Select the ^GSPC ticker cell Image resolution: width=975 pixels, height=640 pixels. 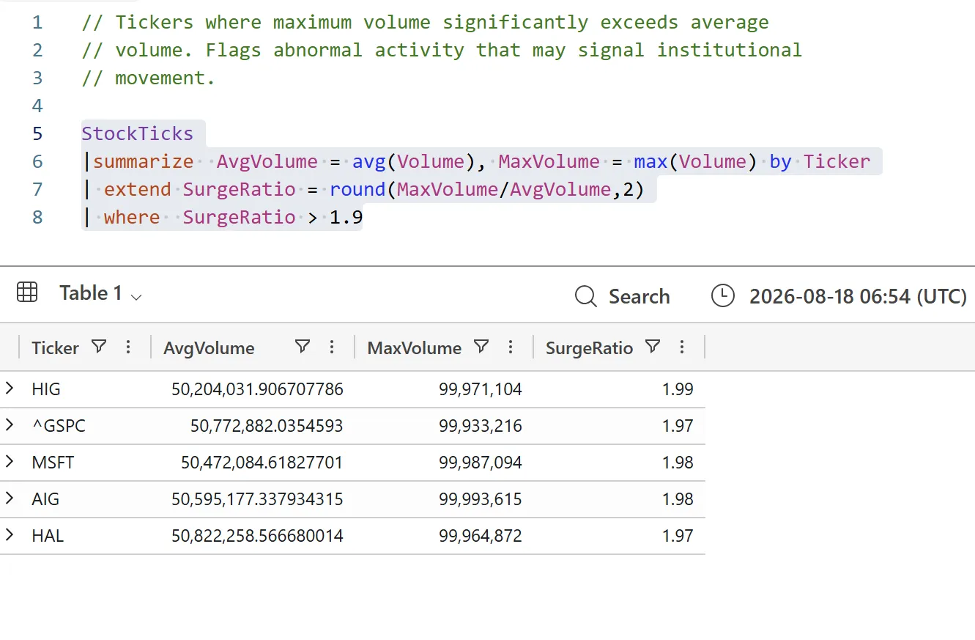pos(59,426)
